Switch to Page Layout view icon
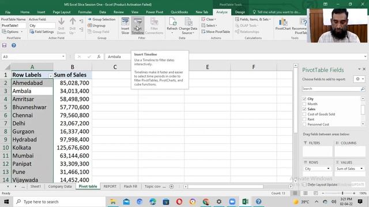 click(305, 193)
